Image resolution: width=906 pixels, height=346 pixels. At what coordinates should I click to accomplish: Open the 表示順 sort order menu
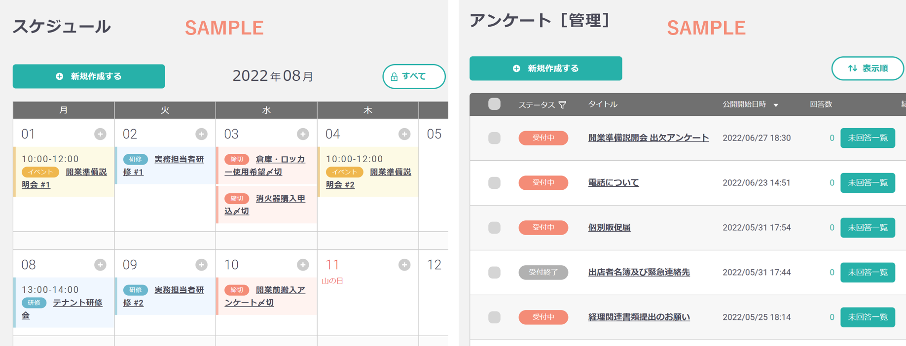coord(868,69)
